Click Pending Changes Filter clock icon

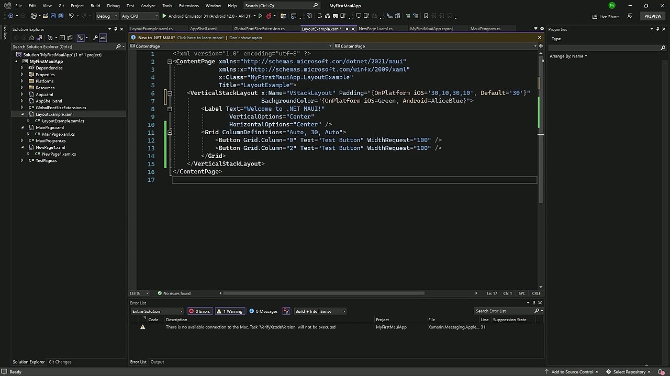point(50,38)
